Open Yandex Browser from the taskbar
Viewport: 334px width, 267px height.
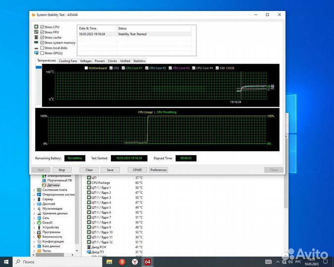click(x=135, y=261)
